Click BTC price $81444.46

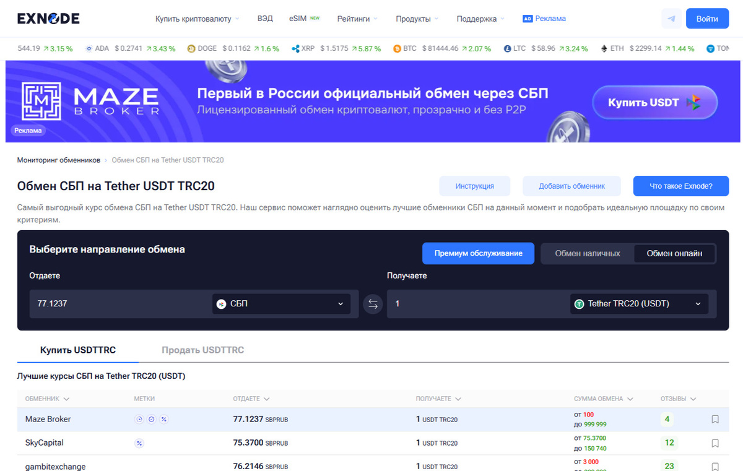[441, 48]
